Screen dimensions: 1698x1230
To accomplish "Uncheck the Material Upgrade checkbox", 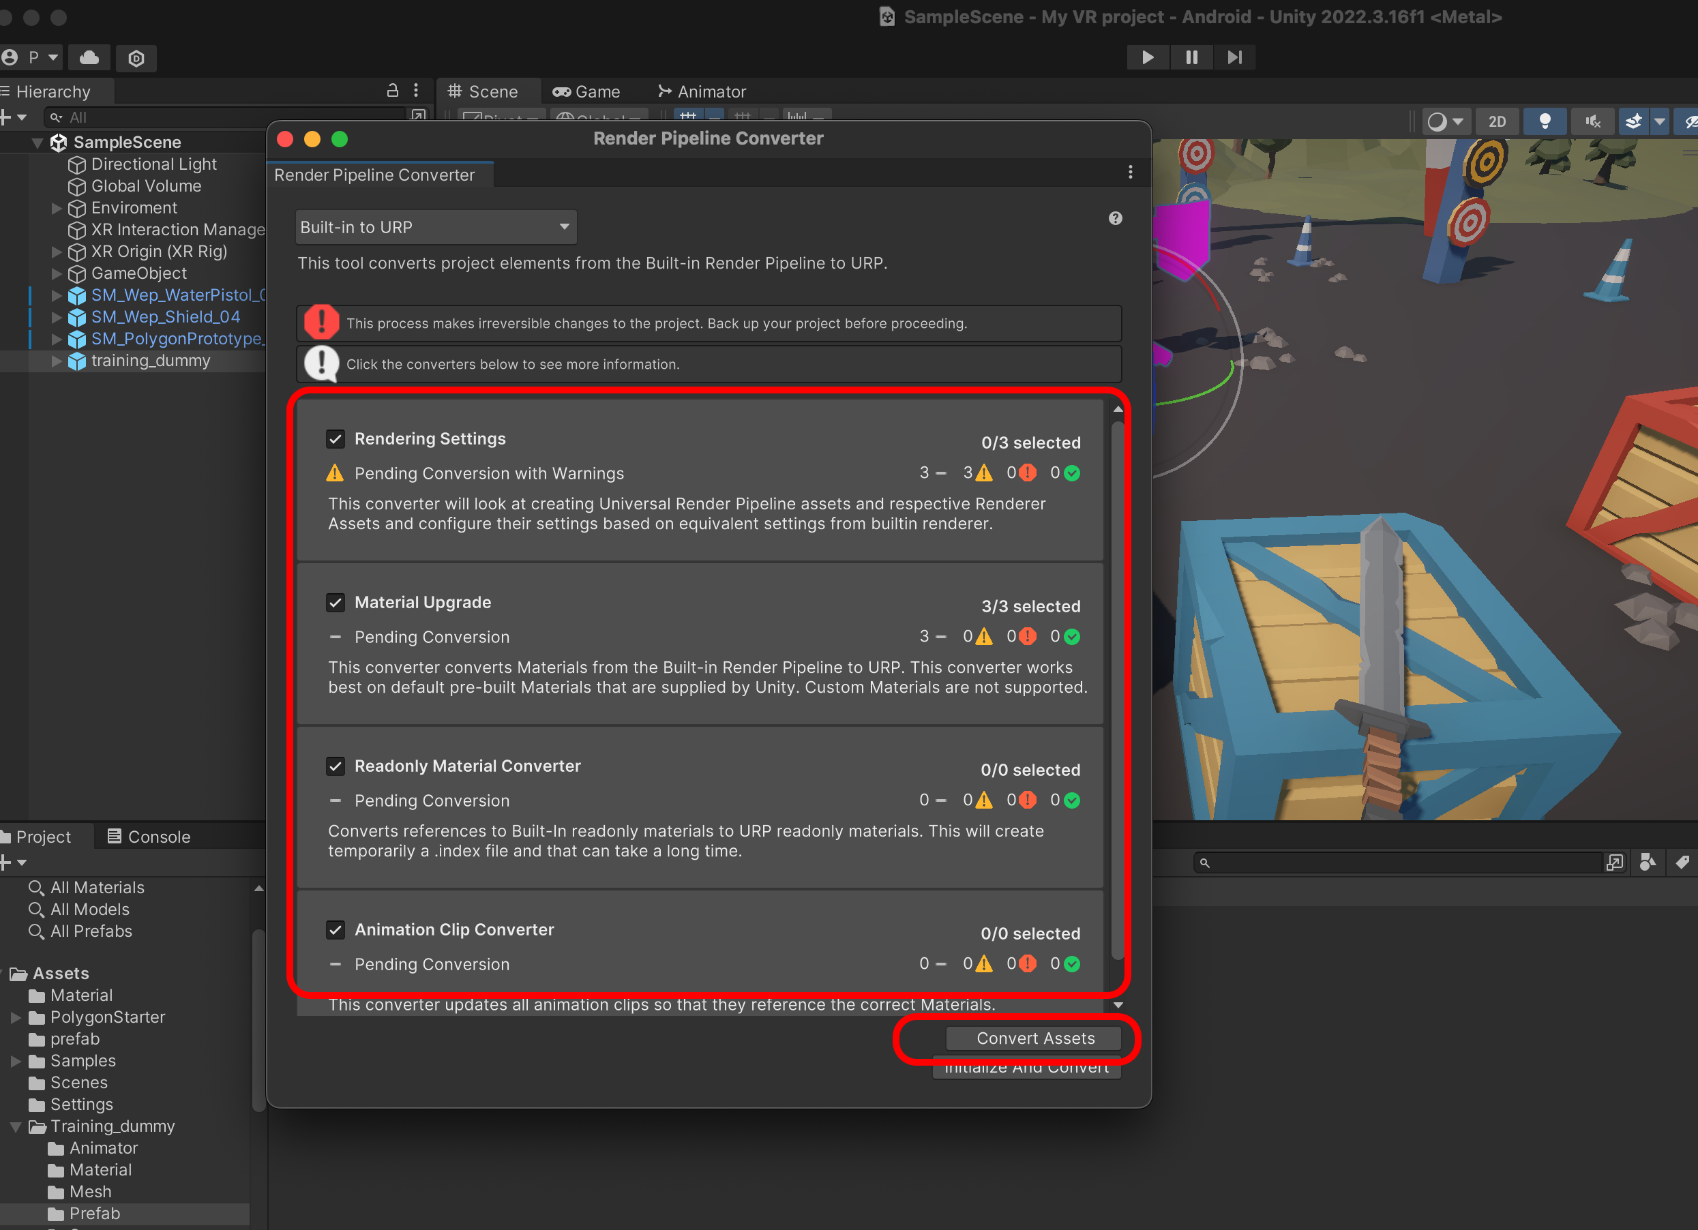I will pyautogui.click(x=336, y=603).
